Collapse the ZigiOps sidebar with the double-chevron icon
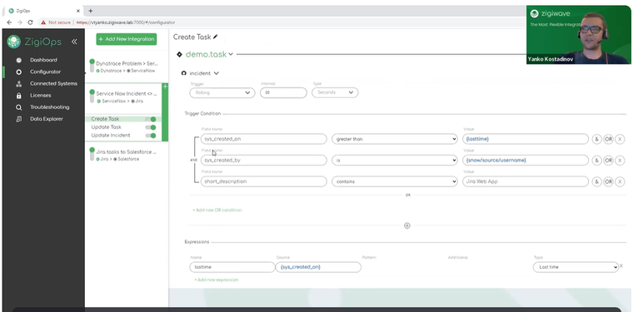633x312 pixels. click(74, 42)
